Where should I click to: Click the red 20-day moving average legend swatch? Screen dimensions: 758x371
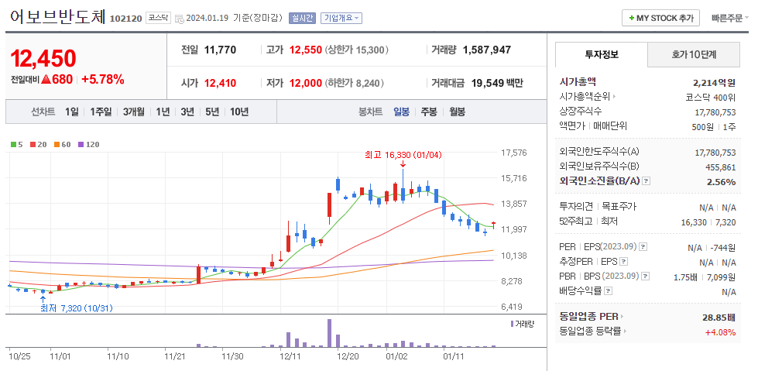32,144
